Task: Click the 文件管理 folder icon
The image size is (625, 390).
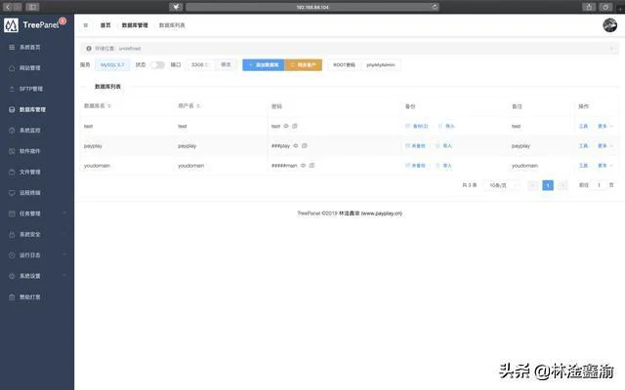Action: [x=12, y=172]
